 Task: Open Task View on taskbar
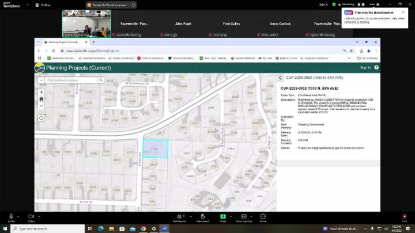coord(90,229)
